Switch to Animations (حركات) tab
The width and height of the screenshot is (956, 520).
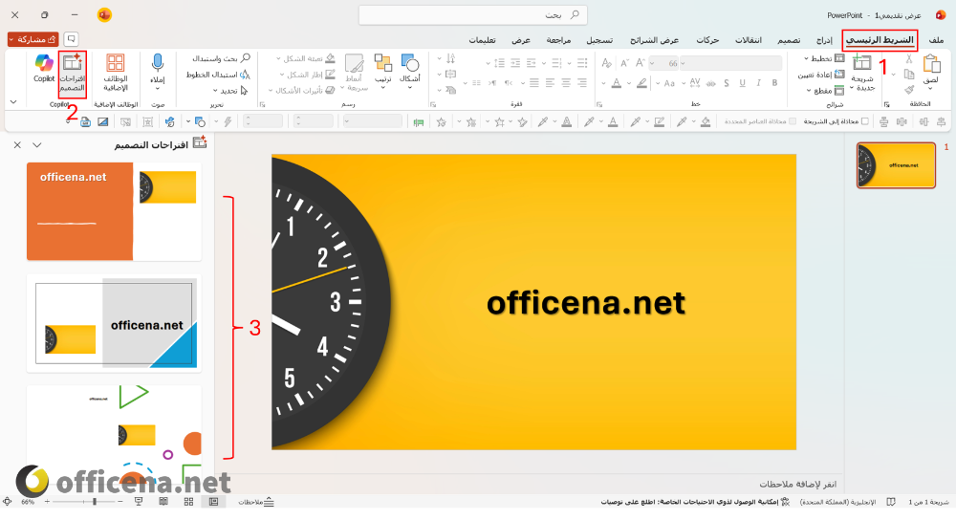(707, 39)
